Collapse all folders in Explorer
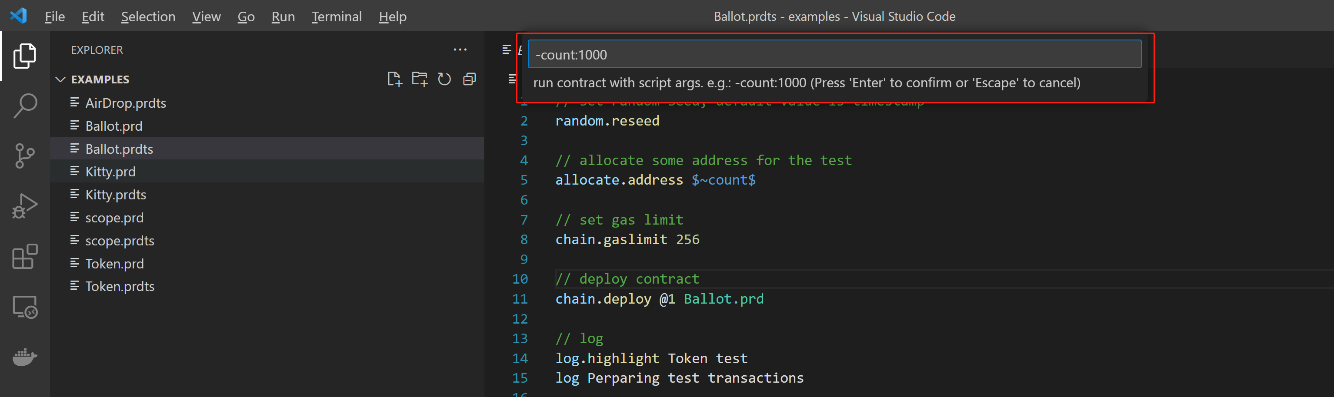Viewport: 1334px width, 397px height. (x=469, y=79)
